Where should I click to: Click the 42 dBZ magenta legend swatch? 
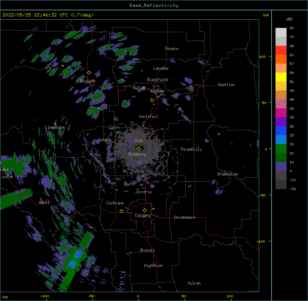click(281, 113)
